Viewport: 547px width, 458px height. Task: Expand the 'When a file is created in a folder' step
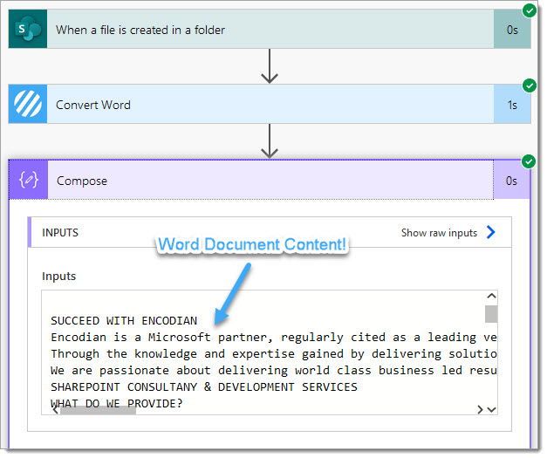click(x=270, y=29)
